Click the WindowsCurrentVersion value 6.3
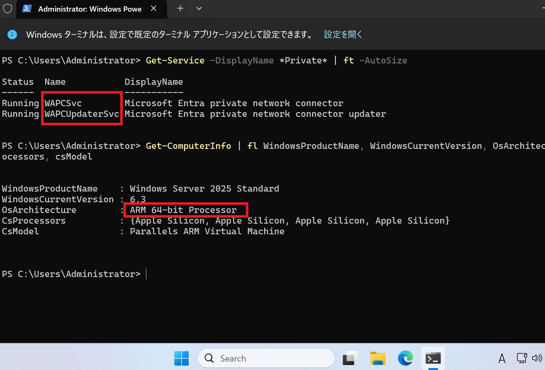 [138, 199]
